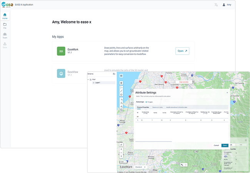The width and height of the screenshot is (250, 173).
Task: Open Amy's user account menu
Action: 227,5
